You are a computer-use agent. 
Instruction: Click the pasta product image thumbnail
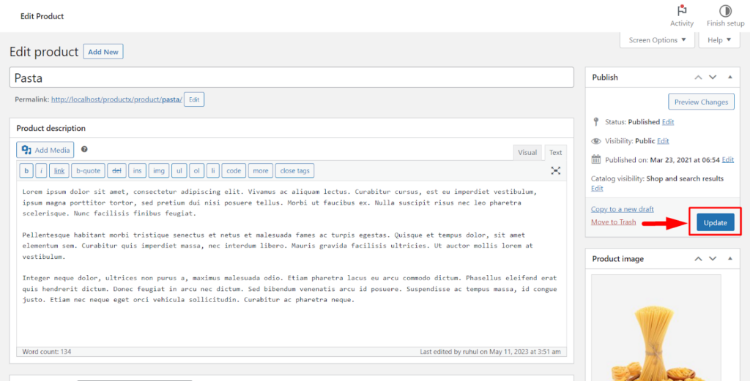coord(656,328)
